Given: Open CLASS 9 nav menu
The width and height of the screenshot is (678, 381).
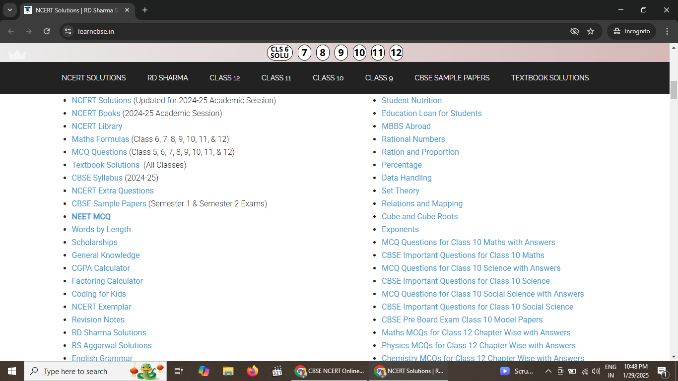Looking at the screenshot, I should (379, 78).
